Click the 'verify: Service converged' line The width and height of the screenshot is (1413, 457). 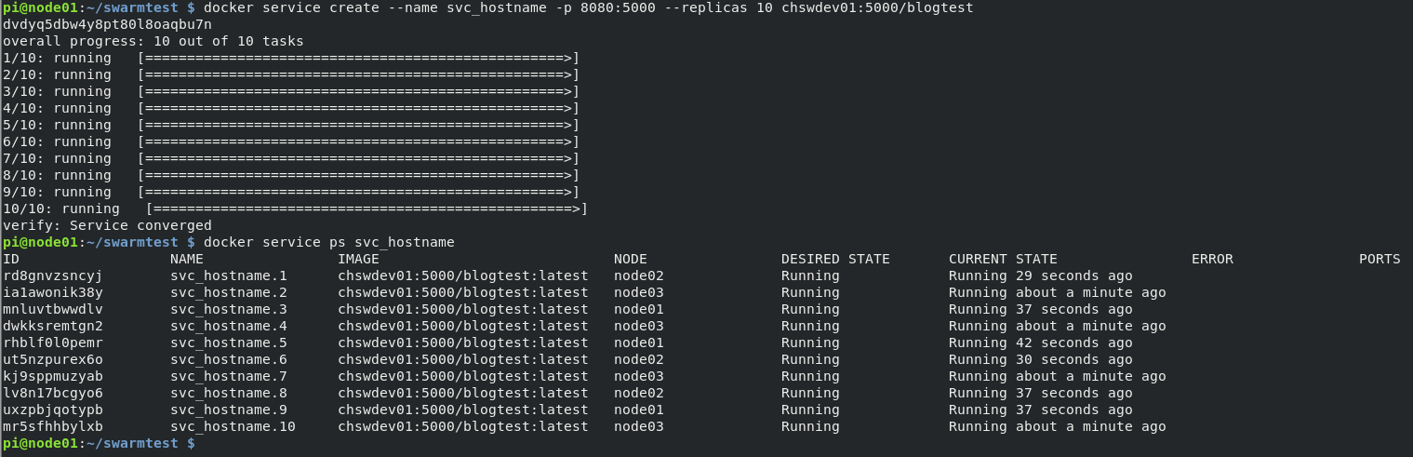point(107,225)
